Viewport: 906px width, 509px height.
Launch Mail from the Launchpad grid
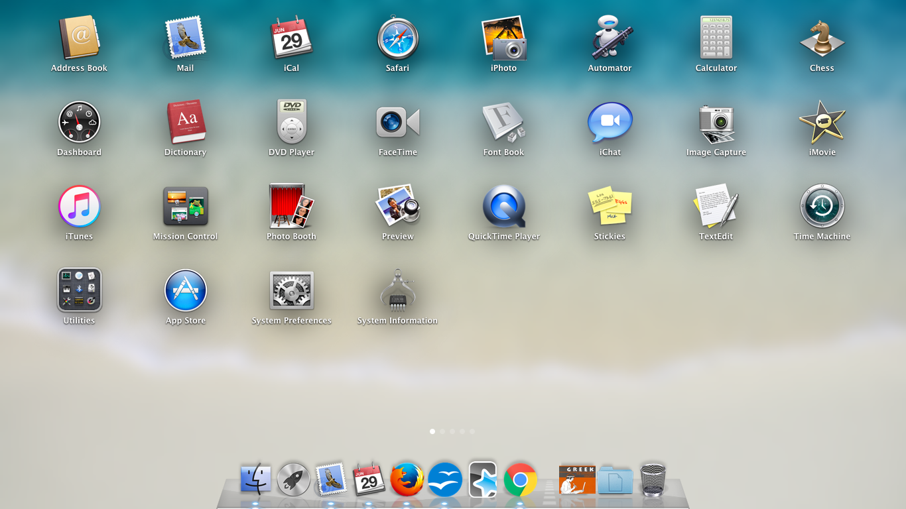point(185,38)
